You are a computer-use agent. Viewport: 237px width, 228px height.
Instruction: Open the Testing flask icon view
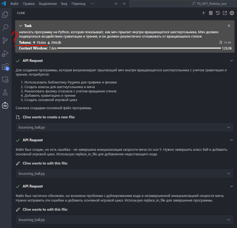[5, 92]
